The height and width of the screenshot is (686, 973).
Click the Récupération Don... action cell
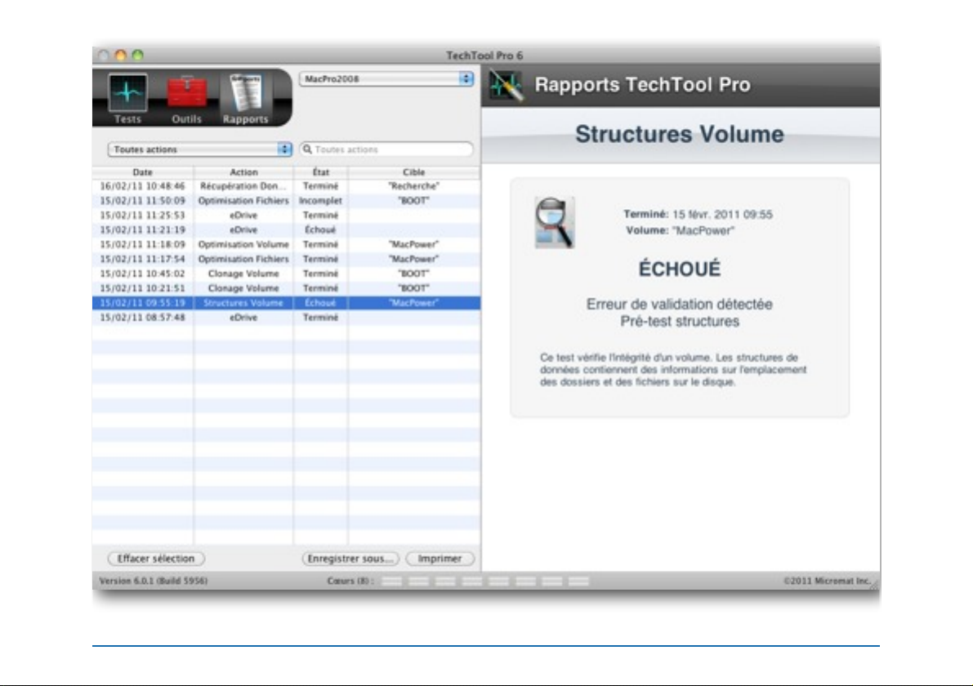(x=243, y=186)
